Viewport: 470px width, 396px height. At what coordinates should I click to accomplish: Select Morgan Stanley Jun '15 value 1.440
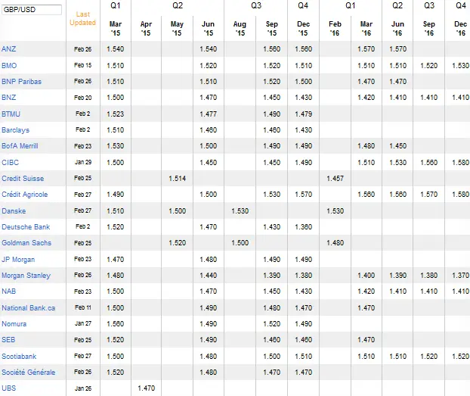click(x=209, y=276)
